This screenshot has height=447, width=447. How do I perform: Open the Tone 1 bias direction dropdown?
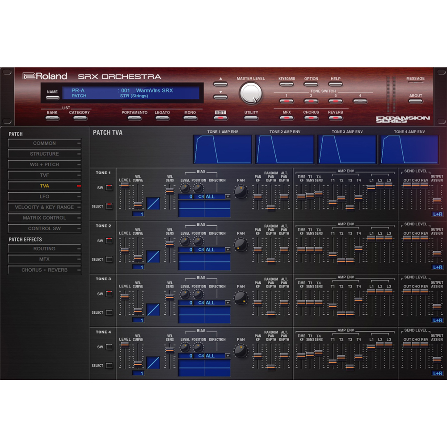coord(228,196)
